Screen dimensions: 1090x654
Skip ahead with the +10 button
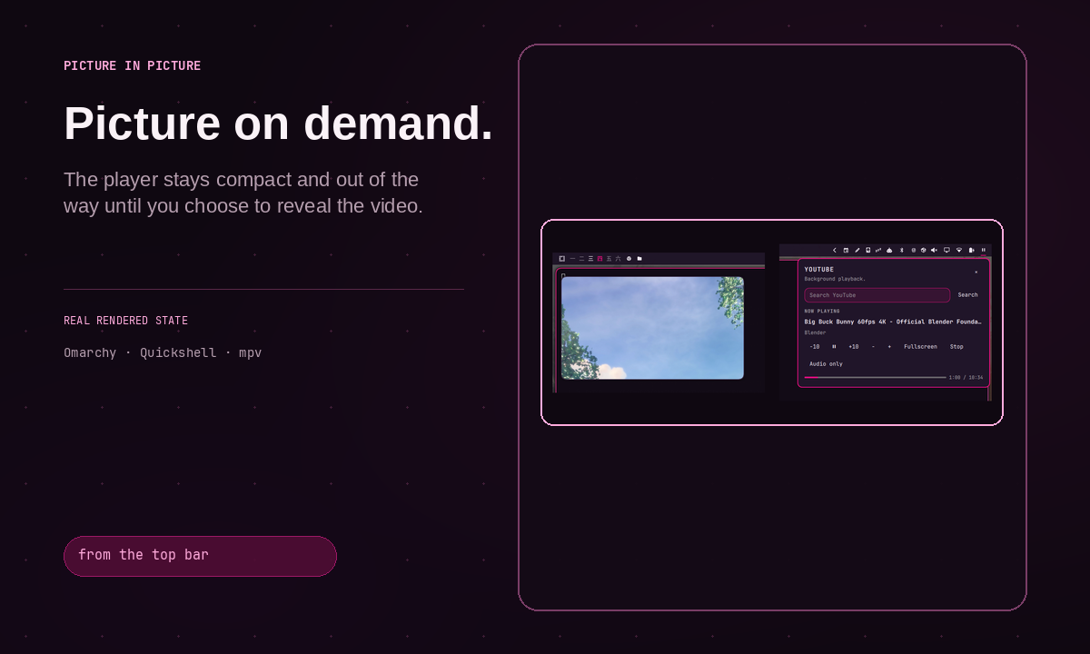[854, 347]
